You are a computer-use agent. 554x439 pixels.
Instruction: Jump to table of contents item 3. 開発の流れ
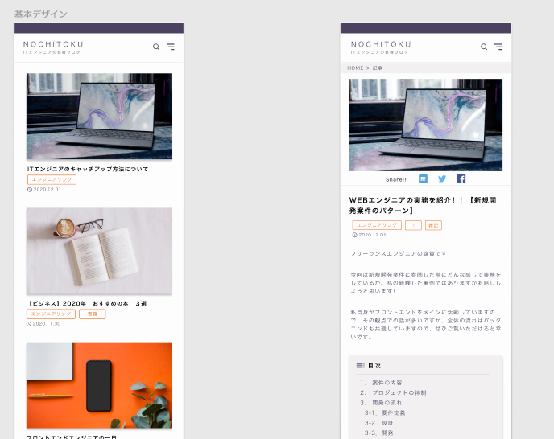[381, 403]
